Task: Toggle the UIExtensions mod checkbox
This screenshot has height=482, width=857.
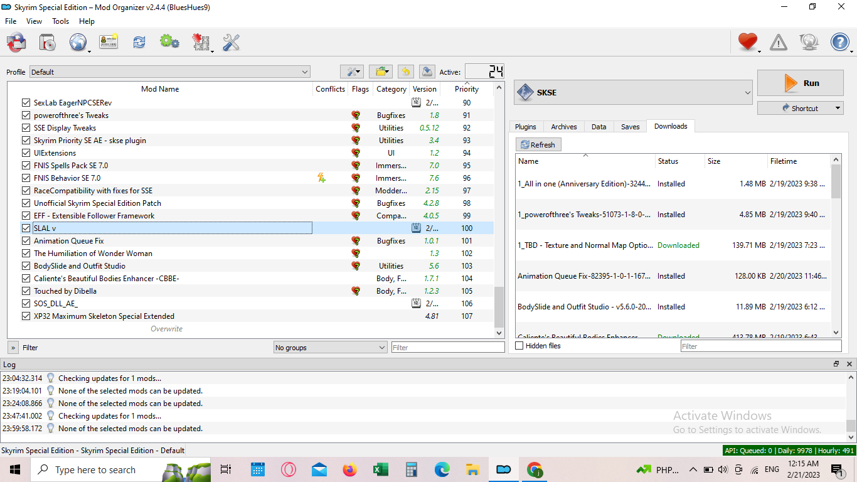Action: pos(26,153)
